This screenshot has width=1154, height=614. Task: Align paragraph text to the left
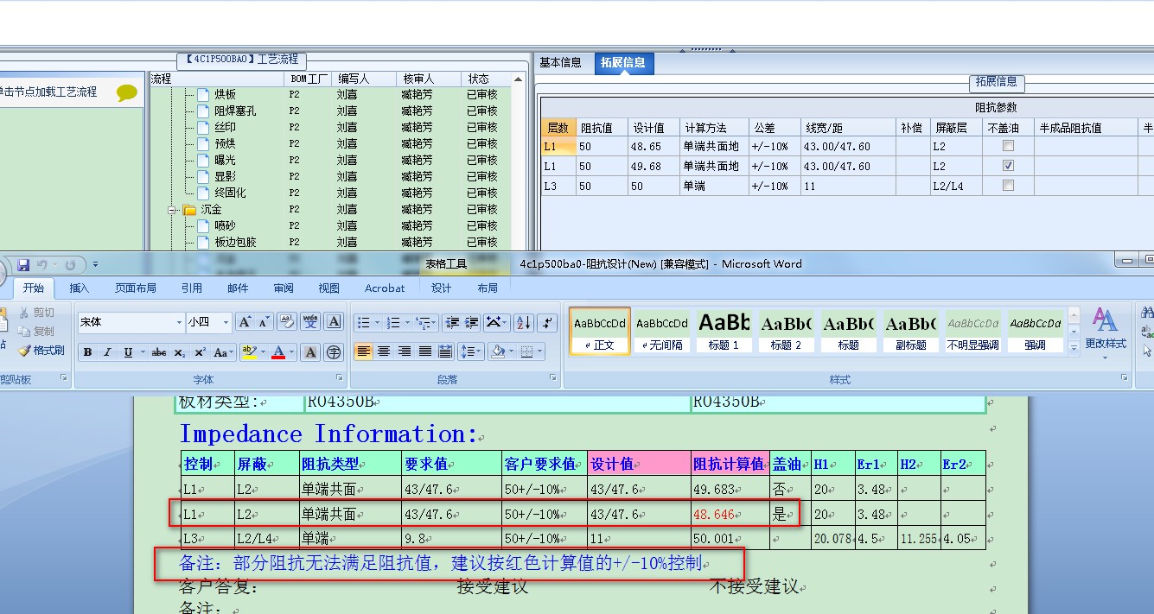click(x=363, y=351)
